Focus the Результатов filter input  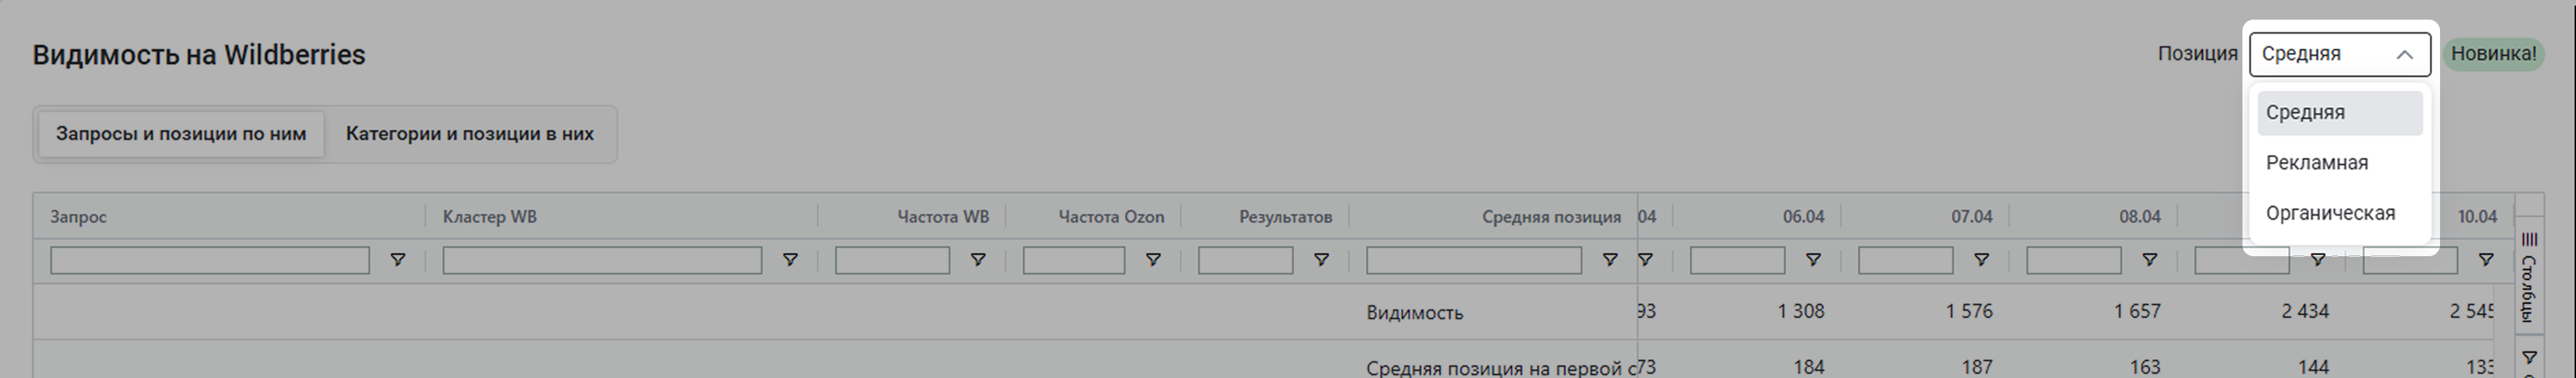[1245, 260]
